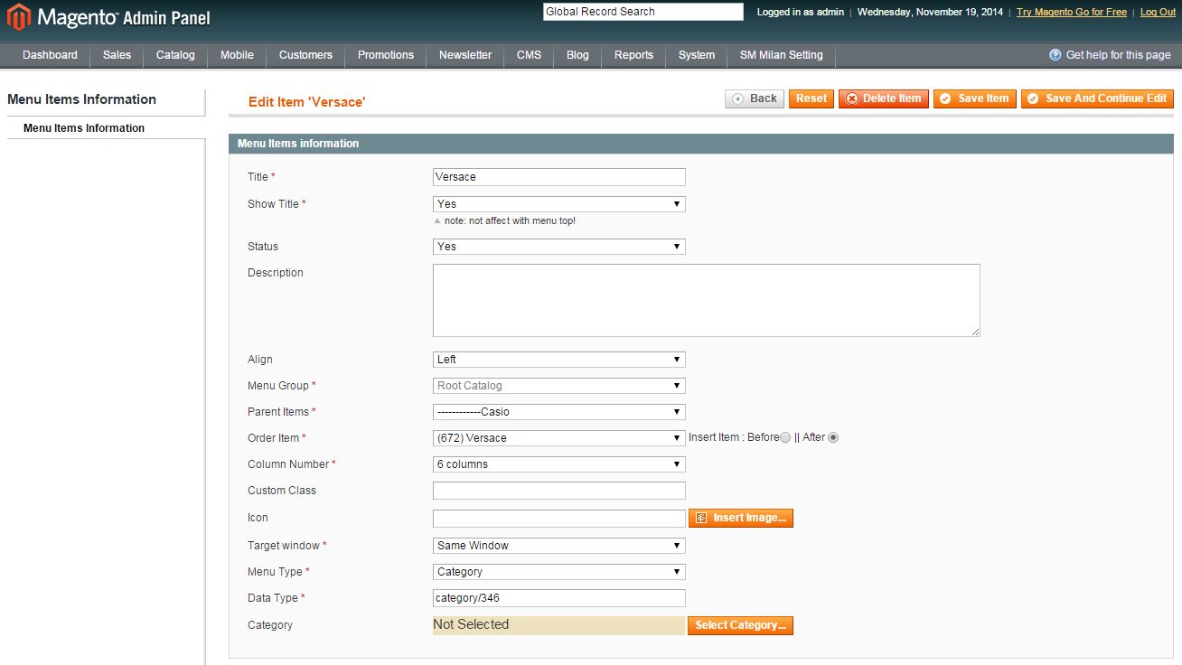This screenshot has height=665, width=1182.
Task: Click the Insert Image button
Action: point(741,518)
